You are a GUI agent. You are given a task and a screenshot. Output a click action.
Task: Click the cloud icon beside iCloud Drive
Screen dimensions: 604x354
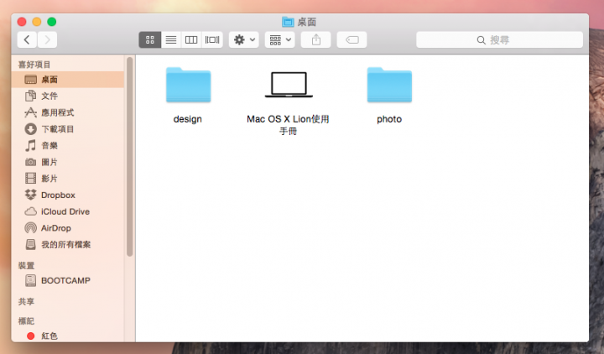click(x=31, y=211)
